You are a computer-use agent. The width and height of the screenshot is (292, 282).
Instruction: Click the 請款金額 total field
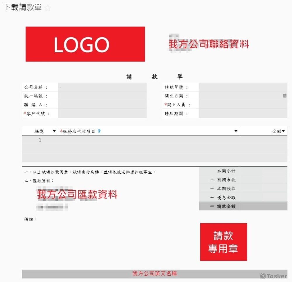(263, 206)
